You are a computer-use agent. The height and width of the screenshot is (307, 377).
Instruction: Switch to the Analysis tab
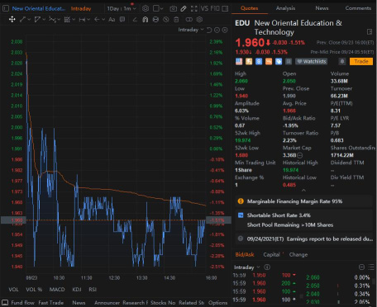[285, 8]
